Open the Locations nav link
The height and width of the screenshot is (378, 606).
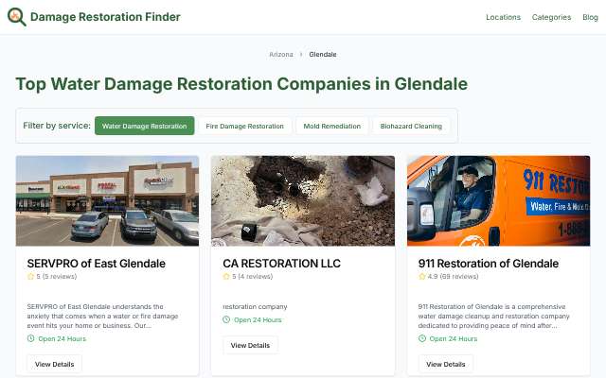[x=503, y=17]
